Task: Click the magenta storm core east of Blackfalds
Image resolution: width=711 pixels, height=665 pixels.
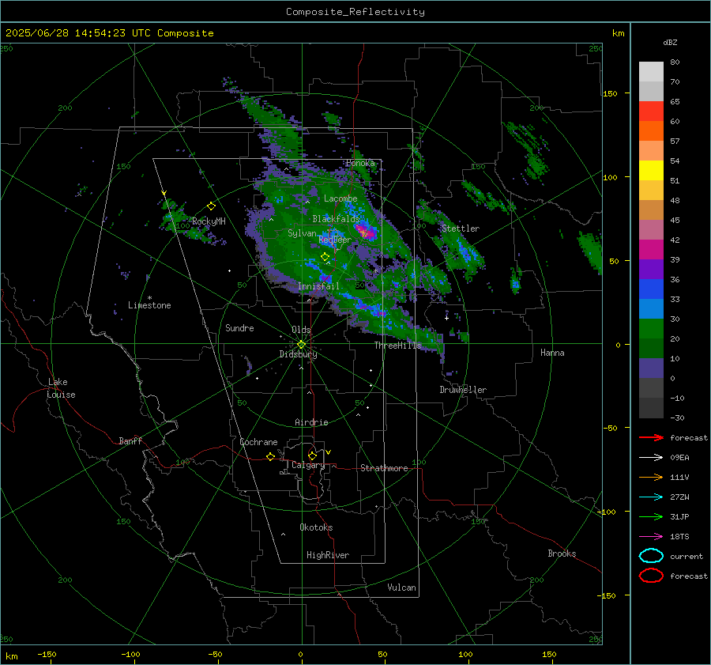Action: coord(367,232)
